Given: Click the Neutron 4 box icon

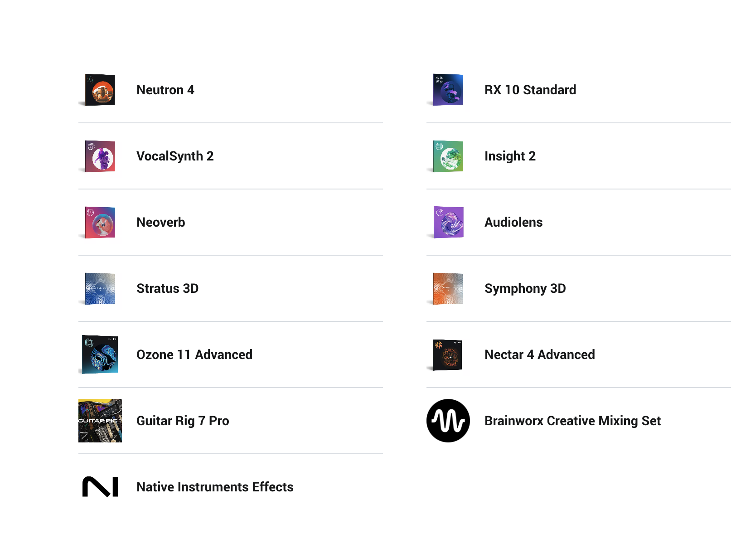Looking at the screenshot, I should click(100, 90).
